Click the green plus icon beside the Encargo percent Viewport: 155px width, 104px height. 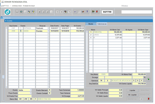pyautogui.click(x=149, y=79)
